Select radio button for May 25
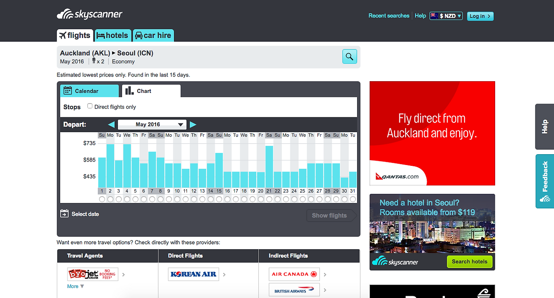554x298 pixels. pos(303,199)
